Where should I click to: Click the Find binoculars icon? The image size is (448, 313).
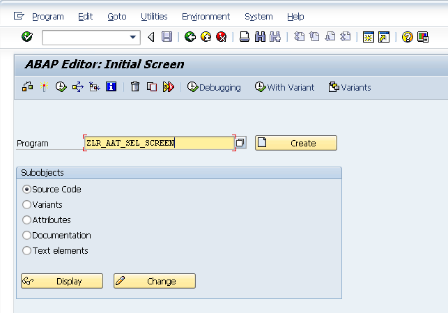[x=260, y=37]
